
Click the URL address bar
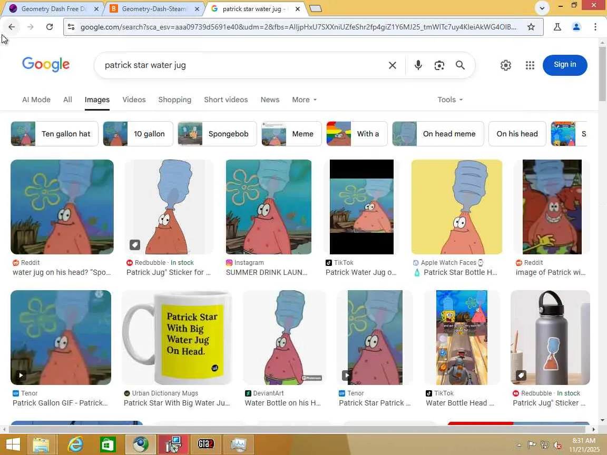click(298, 27)
